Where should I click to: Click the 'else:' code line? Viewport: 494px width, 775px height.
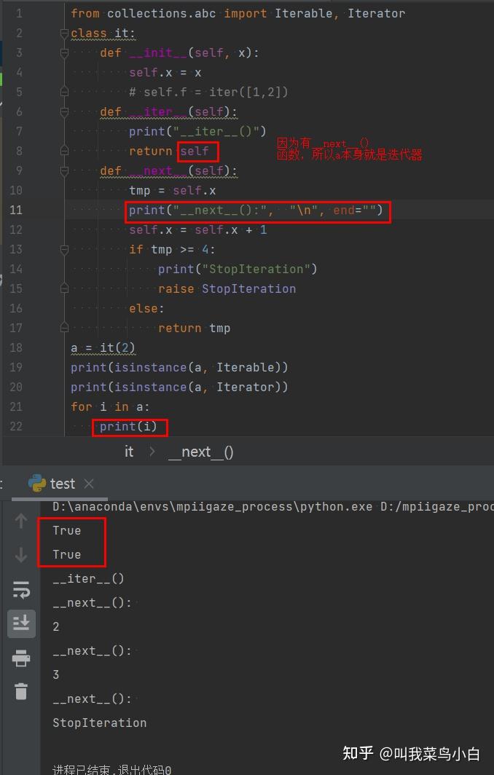146,308
